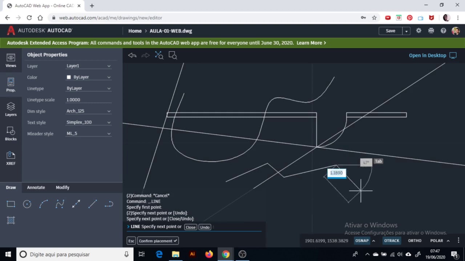Select the Hatch draw tool
The width and height of the screenshot is (465, 261).
point(11,220)
